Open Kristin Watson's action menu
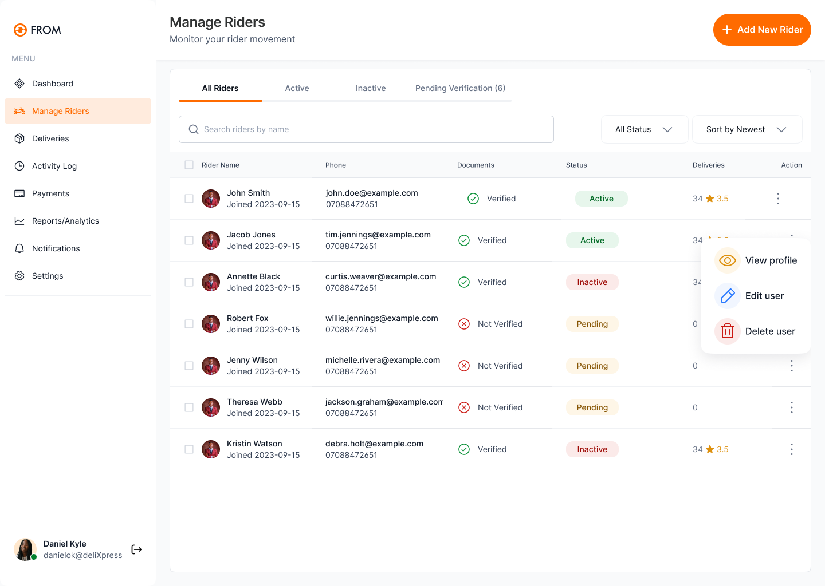Viewport: 825px width, 586px height. pos(791,449)
